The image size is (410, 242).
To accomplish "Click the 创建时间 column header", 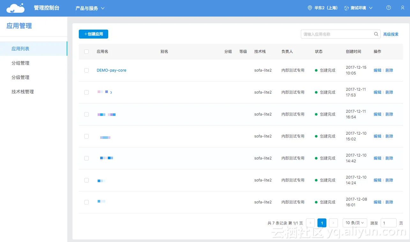I will pos(354,52).
